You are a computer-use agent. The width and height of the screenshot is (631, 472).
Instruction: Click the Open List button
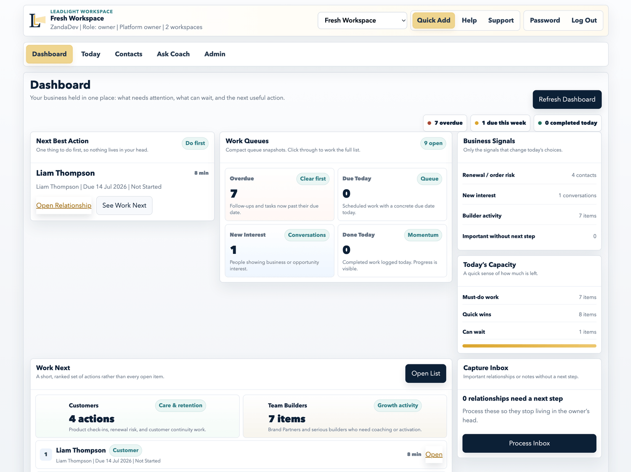click(x=426, y=373)
